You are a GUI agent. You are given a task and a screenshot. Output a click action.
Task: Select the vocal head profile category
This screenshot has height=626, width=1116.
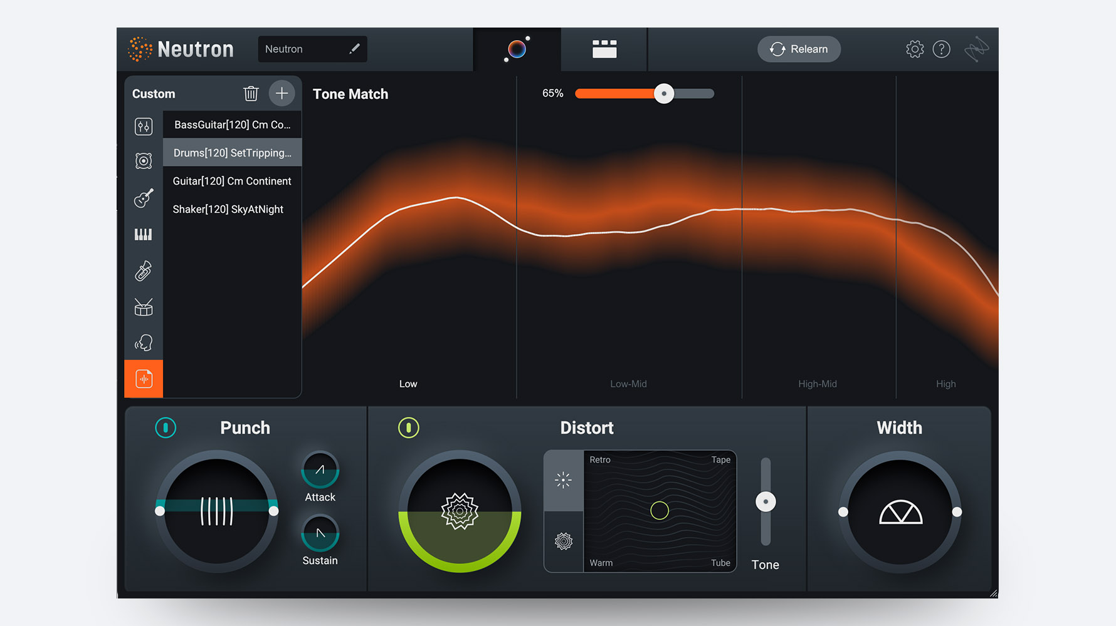click(144, 343)
